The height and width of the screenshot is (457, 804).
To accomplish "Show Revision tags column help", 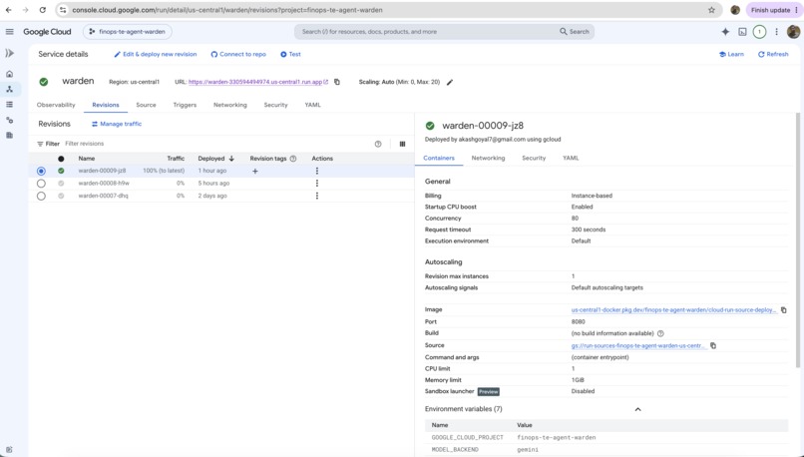I will click(x=293, y=159).
